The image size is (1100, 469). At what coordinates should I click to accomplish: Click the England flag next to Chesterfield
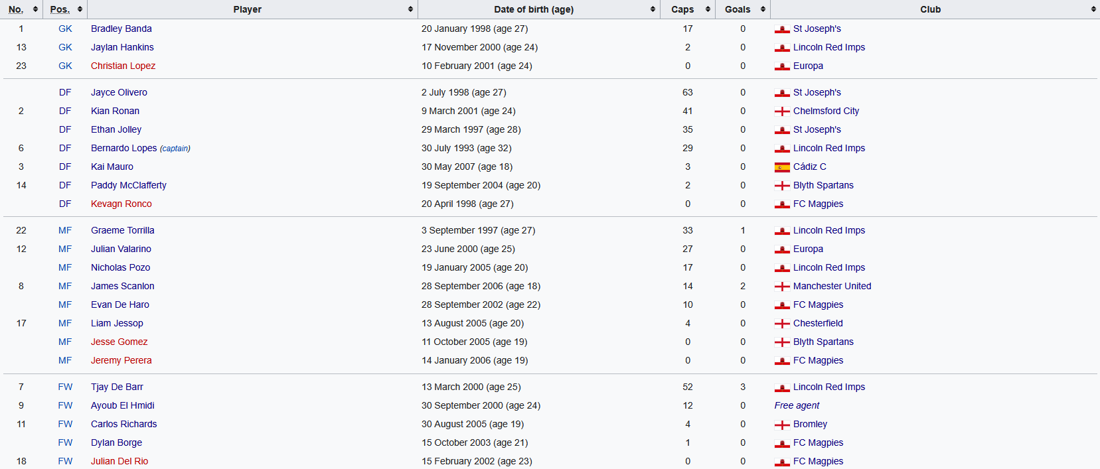tap(782, 324)
